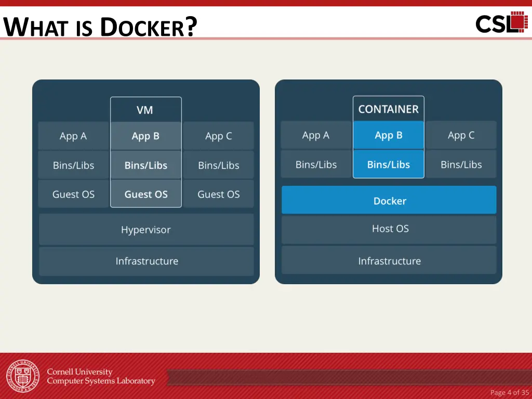Image resolution: width=532 pixels, height=399 pixels.
Task: Click the CSL chip logo
Action: coord(501,22)
